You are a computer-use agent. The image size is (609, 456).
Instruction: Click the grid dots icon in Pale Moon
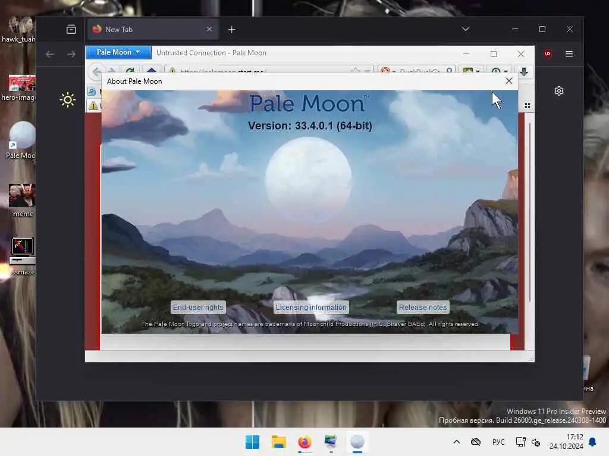tap(527, 106)
